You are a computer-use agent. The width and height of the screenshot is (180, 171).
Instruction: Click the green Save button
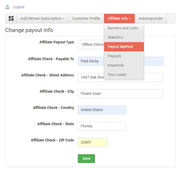coord(86,159)
